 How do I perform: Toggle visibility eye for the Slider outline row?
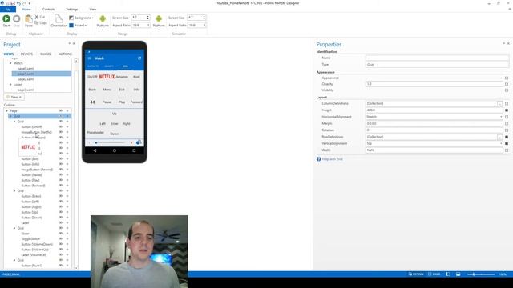[x=61, y=234]
